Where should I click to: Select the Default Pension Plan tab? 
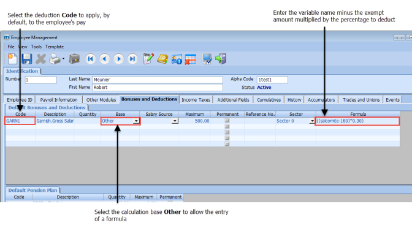pos(32,190)
